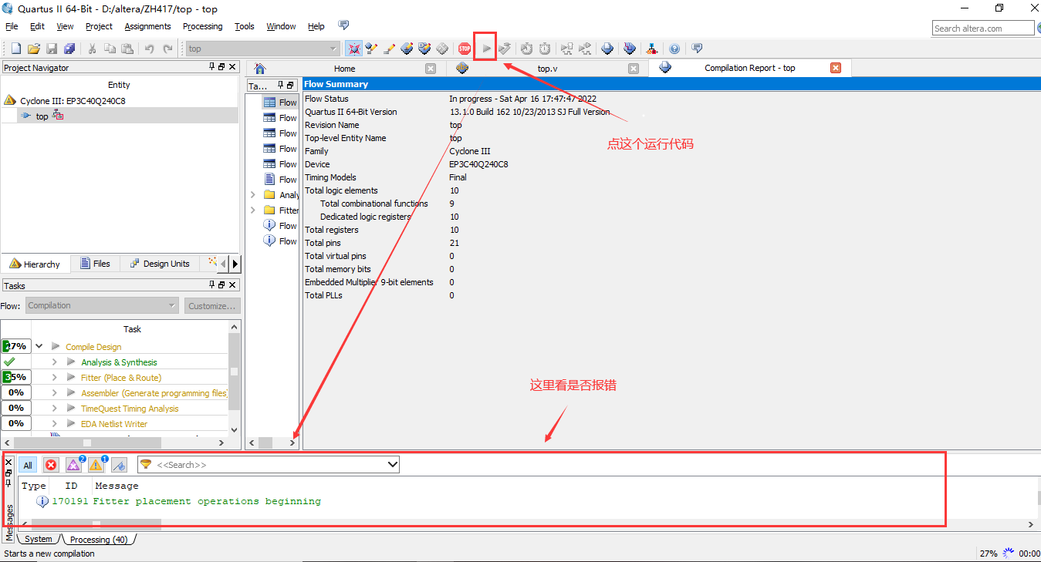Open the Processing menu
1041x562 pixels.
202,26
